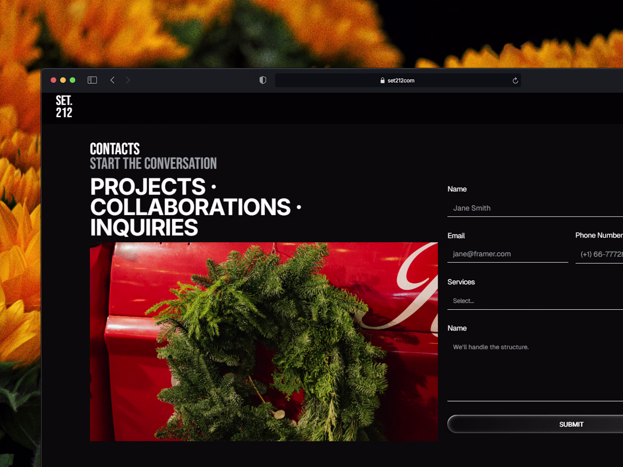Click the yellow minimize window button

(63, 80)
